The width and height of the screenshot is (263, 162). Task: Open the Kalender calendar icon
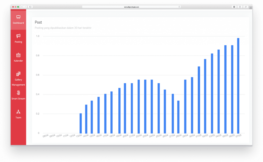click(18, 55)
